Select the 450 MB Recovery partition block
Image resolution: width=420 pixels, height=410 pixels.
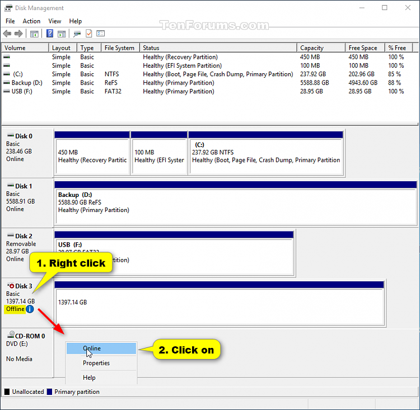click(92, 153)
